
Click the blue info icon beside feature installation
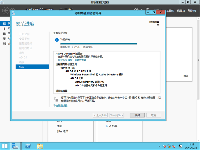point(57,40)
